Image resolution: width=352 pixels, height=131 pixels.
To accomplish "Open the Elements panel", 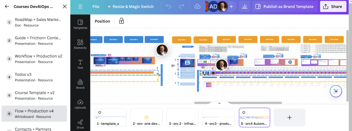I will tap(80, 44).
